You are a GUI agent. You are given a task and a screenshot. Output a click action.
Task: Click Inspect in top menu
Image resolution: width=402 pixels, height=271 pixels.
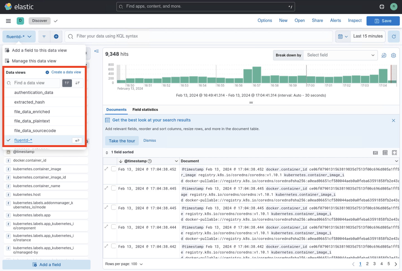click(355, 21)
